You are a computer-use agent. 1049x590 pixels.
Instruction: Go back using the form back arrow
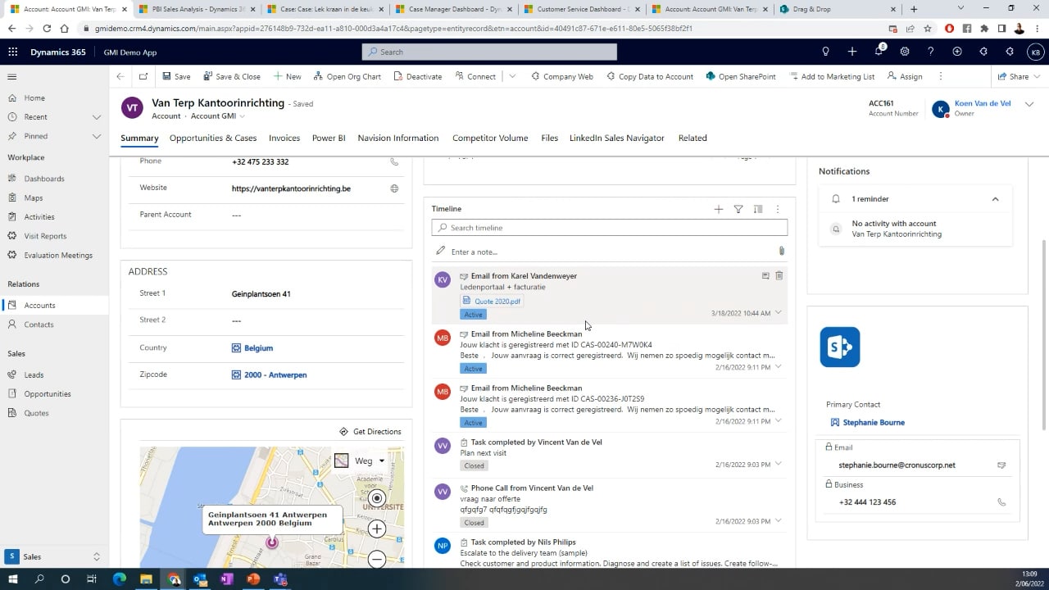click(120, 76)
